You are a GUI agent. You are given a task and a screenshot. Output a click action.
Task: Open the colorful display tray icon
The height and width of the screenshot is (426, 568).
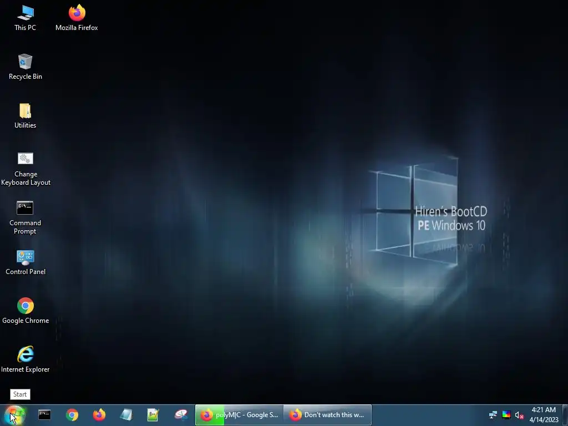506,415
